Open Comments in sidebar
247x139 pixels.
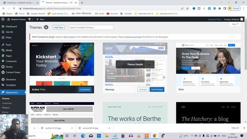11,61
